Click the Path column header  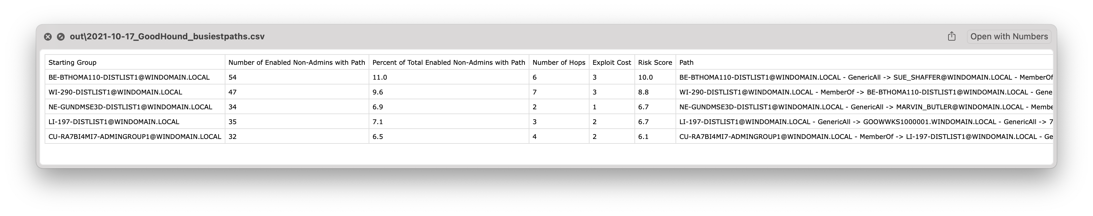click(x=686, y=63)
